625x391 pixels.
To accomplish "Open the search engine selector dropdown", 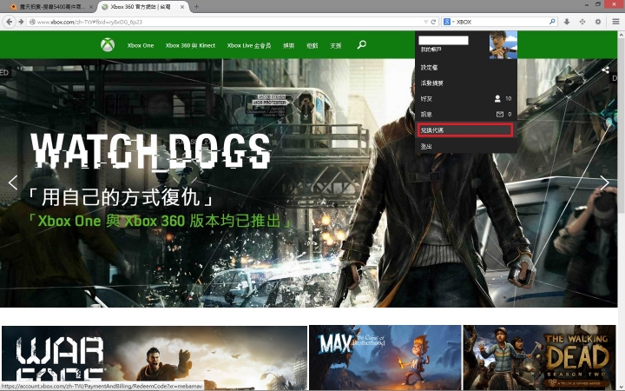I will [449, 22].
